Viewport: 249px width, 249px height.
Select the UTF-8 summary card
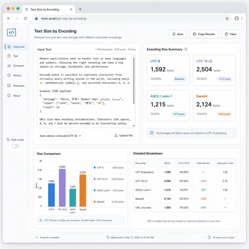pyautogui.click(x=168, y=70)
